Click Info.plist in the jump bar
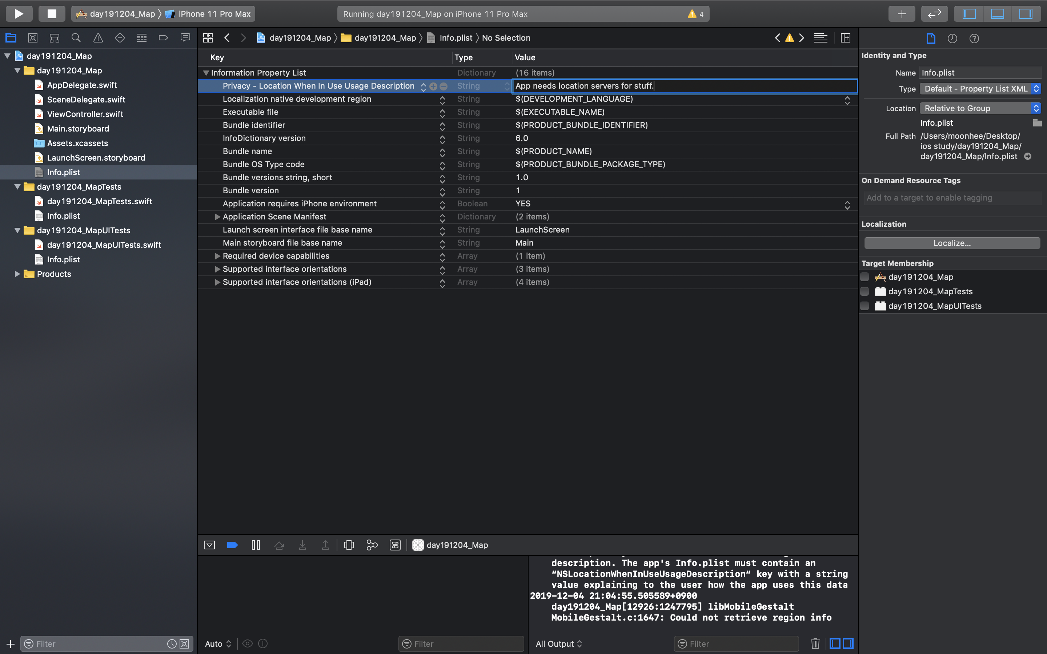Viewport: 1047px width, 654px height. (455, 38)
